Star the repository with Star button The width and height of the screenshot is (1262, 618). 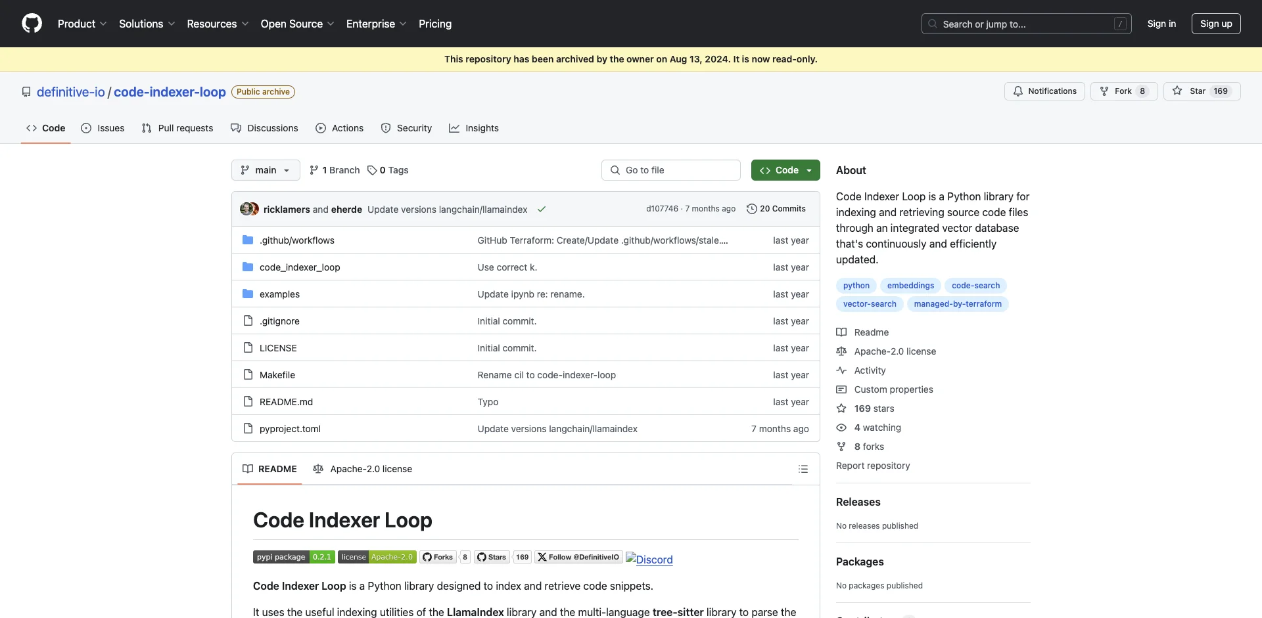[x=1202, y=91]
